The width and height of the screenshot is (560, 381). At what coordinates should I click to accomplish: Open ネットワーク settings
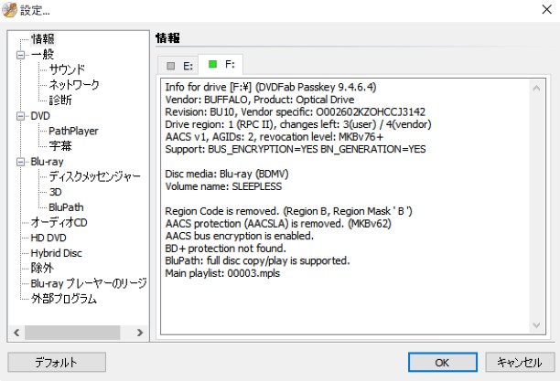(74, 85)
